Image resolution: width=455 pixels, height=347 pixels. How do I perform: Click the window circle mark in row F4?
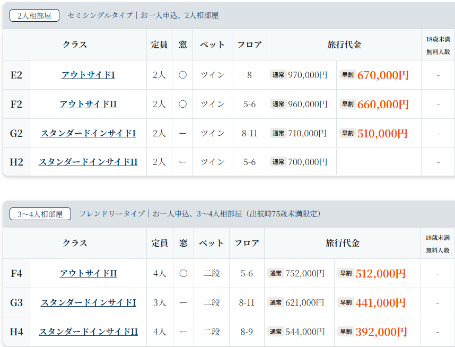[183, 273]
